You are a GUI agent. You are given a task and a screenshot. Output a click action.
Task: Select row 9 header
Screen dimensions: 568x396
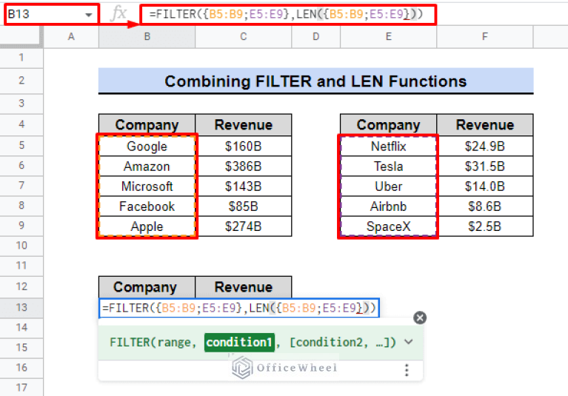click(21, 226)
